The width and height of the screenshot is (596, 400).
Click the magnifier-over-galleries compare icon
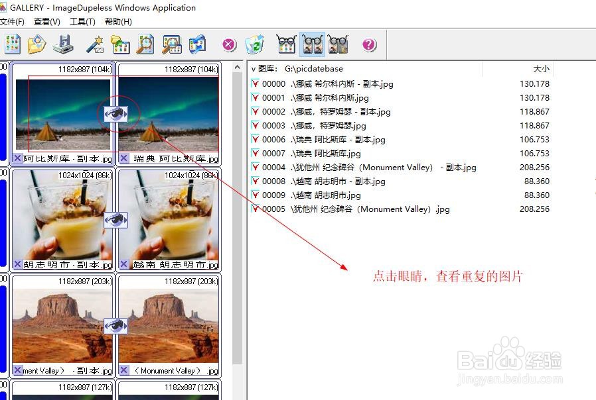171,44
